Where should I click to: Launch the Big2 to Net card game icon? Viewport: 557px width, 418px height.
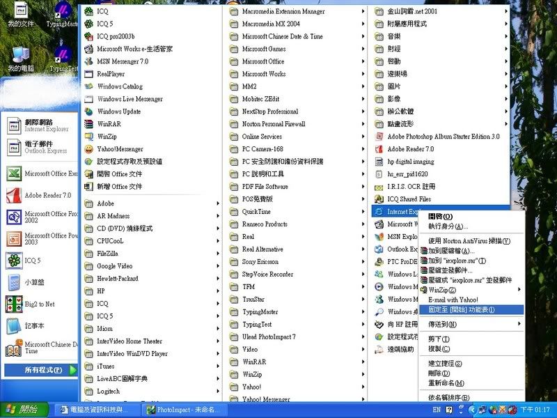click(14, 304)
